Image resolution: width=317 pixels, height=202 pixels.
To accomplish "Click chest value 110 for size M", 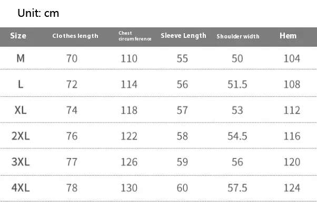I will (x=129, y=58).
